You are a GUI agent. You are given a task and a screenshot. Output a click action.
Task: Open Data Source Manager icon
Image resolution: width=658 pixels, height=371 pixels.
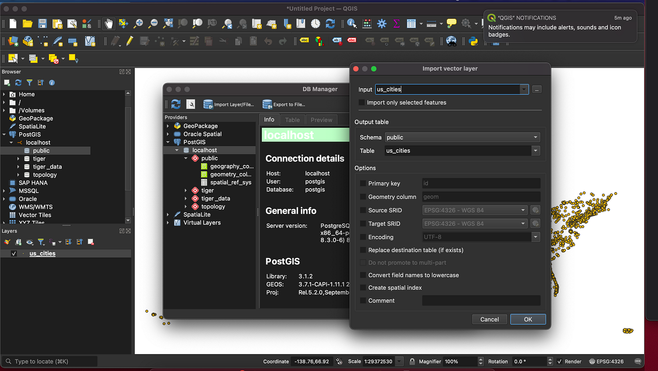point(13,41)
